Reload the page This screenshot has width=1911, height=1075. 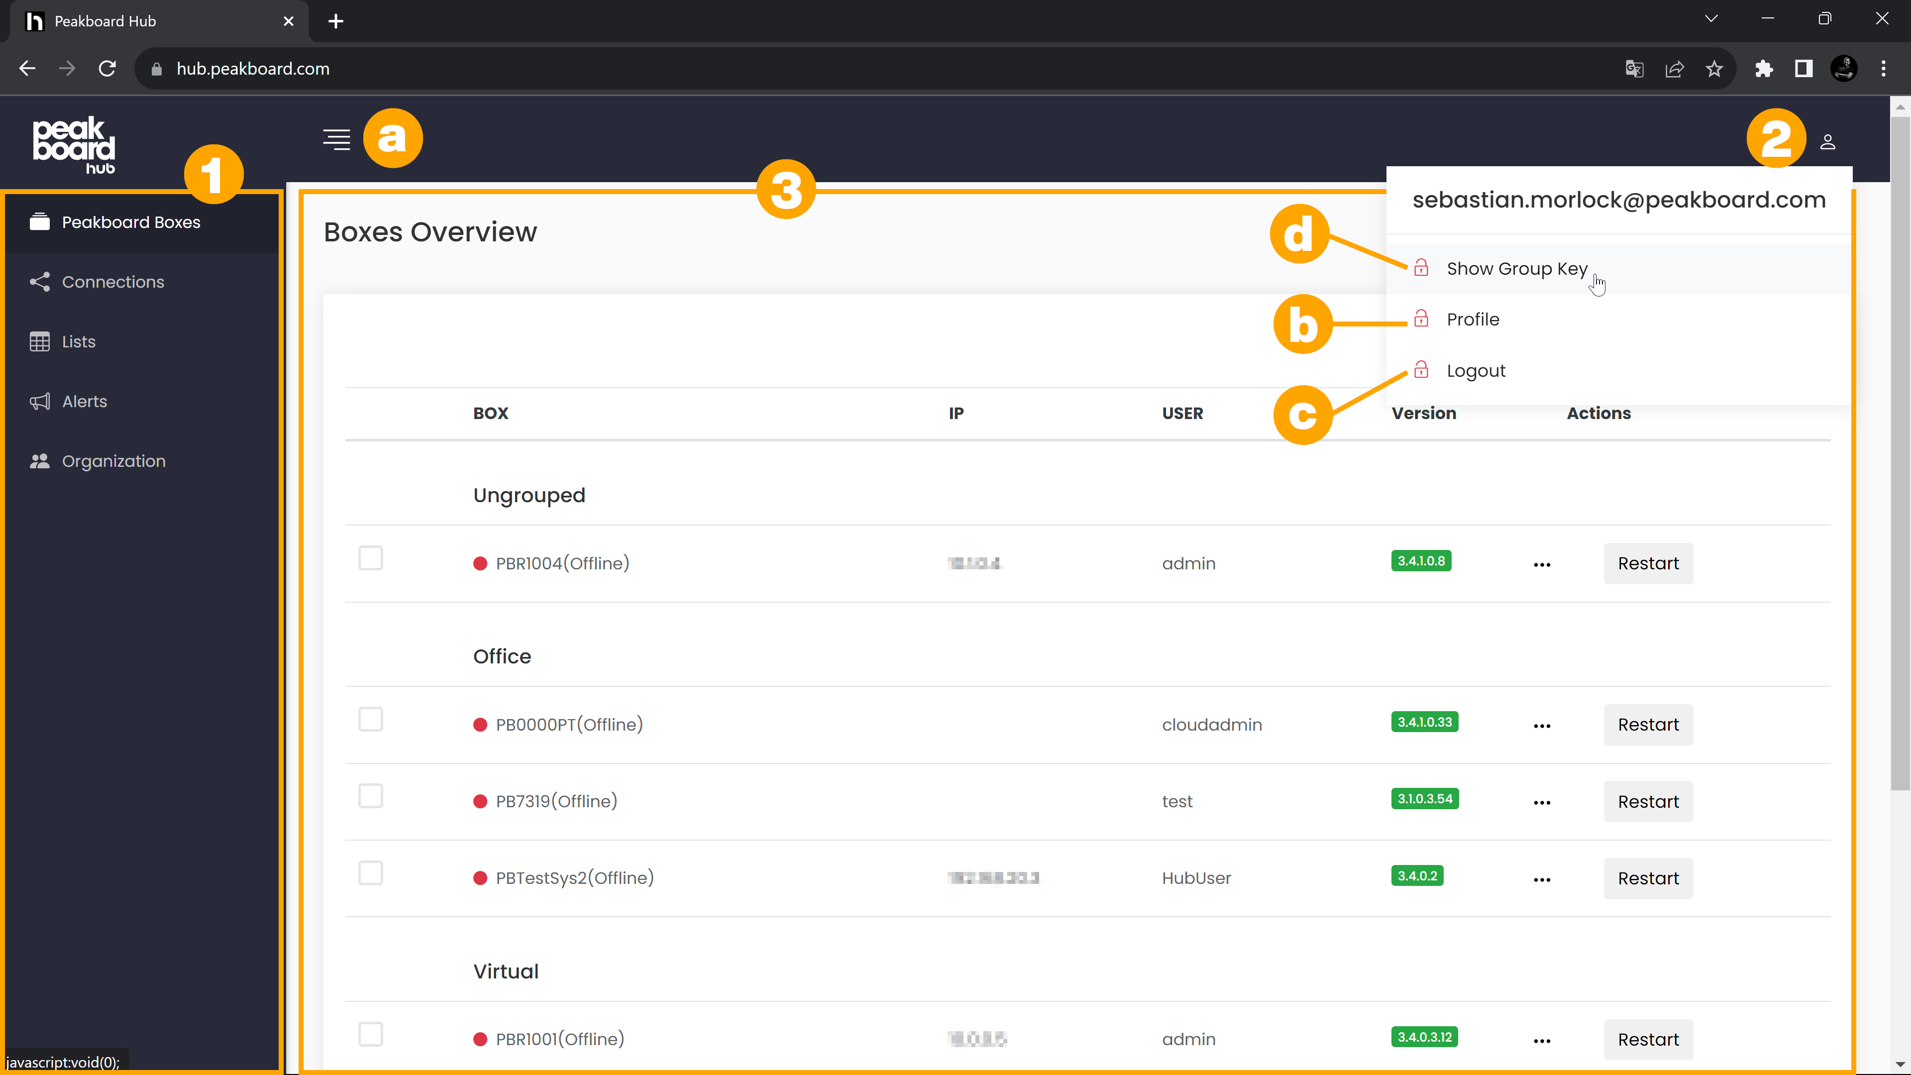coord(107,69)
